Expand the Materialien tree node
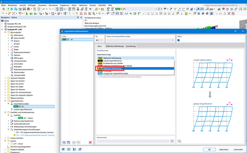 tap(8, 35)
